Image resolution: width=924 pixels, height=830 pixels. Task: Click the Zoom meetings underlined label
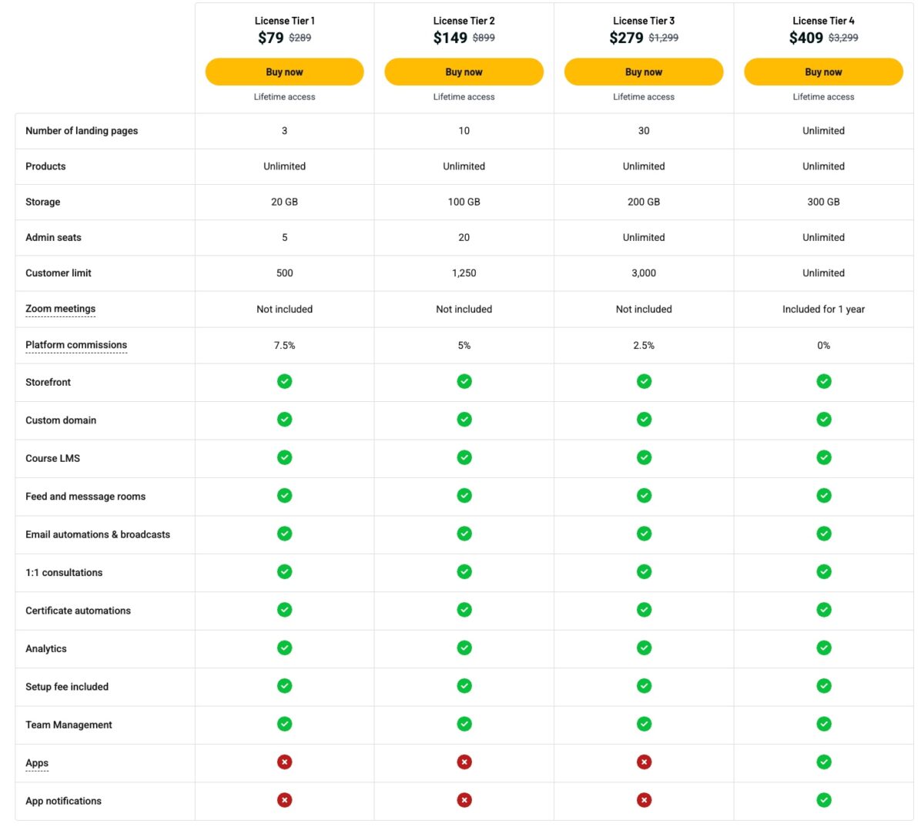click(x=60, y=309)
